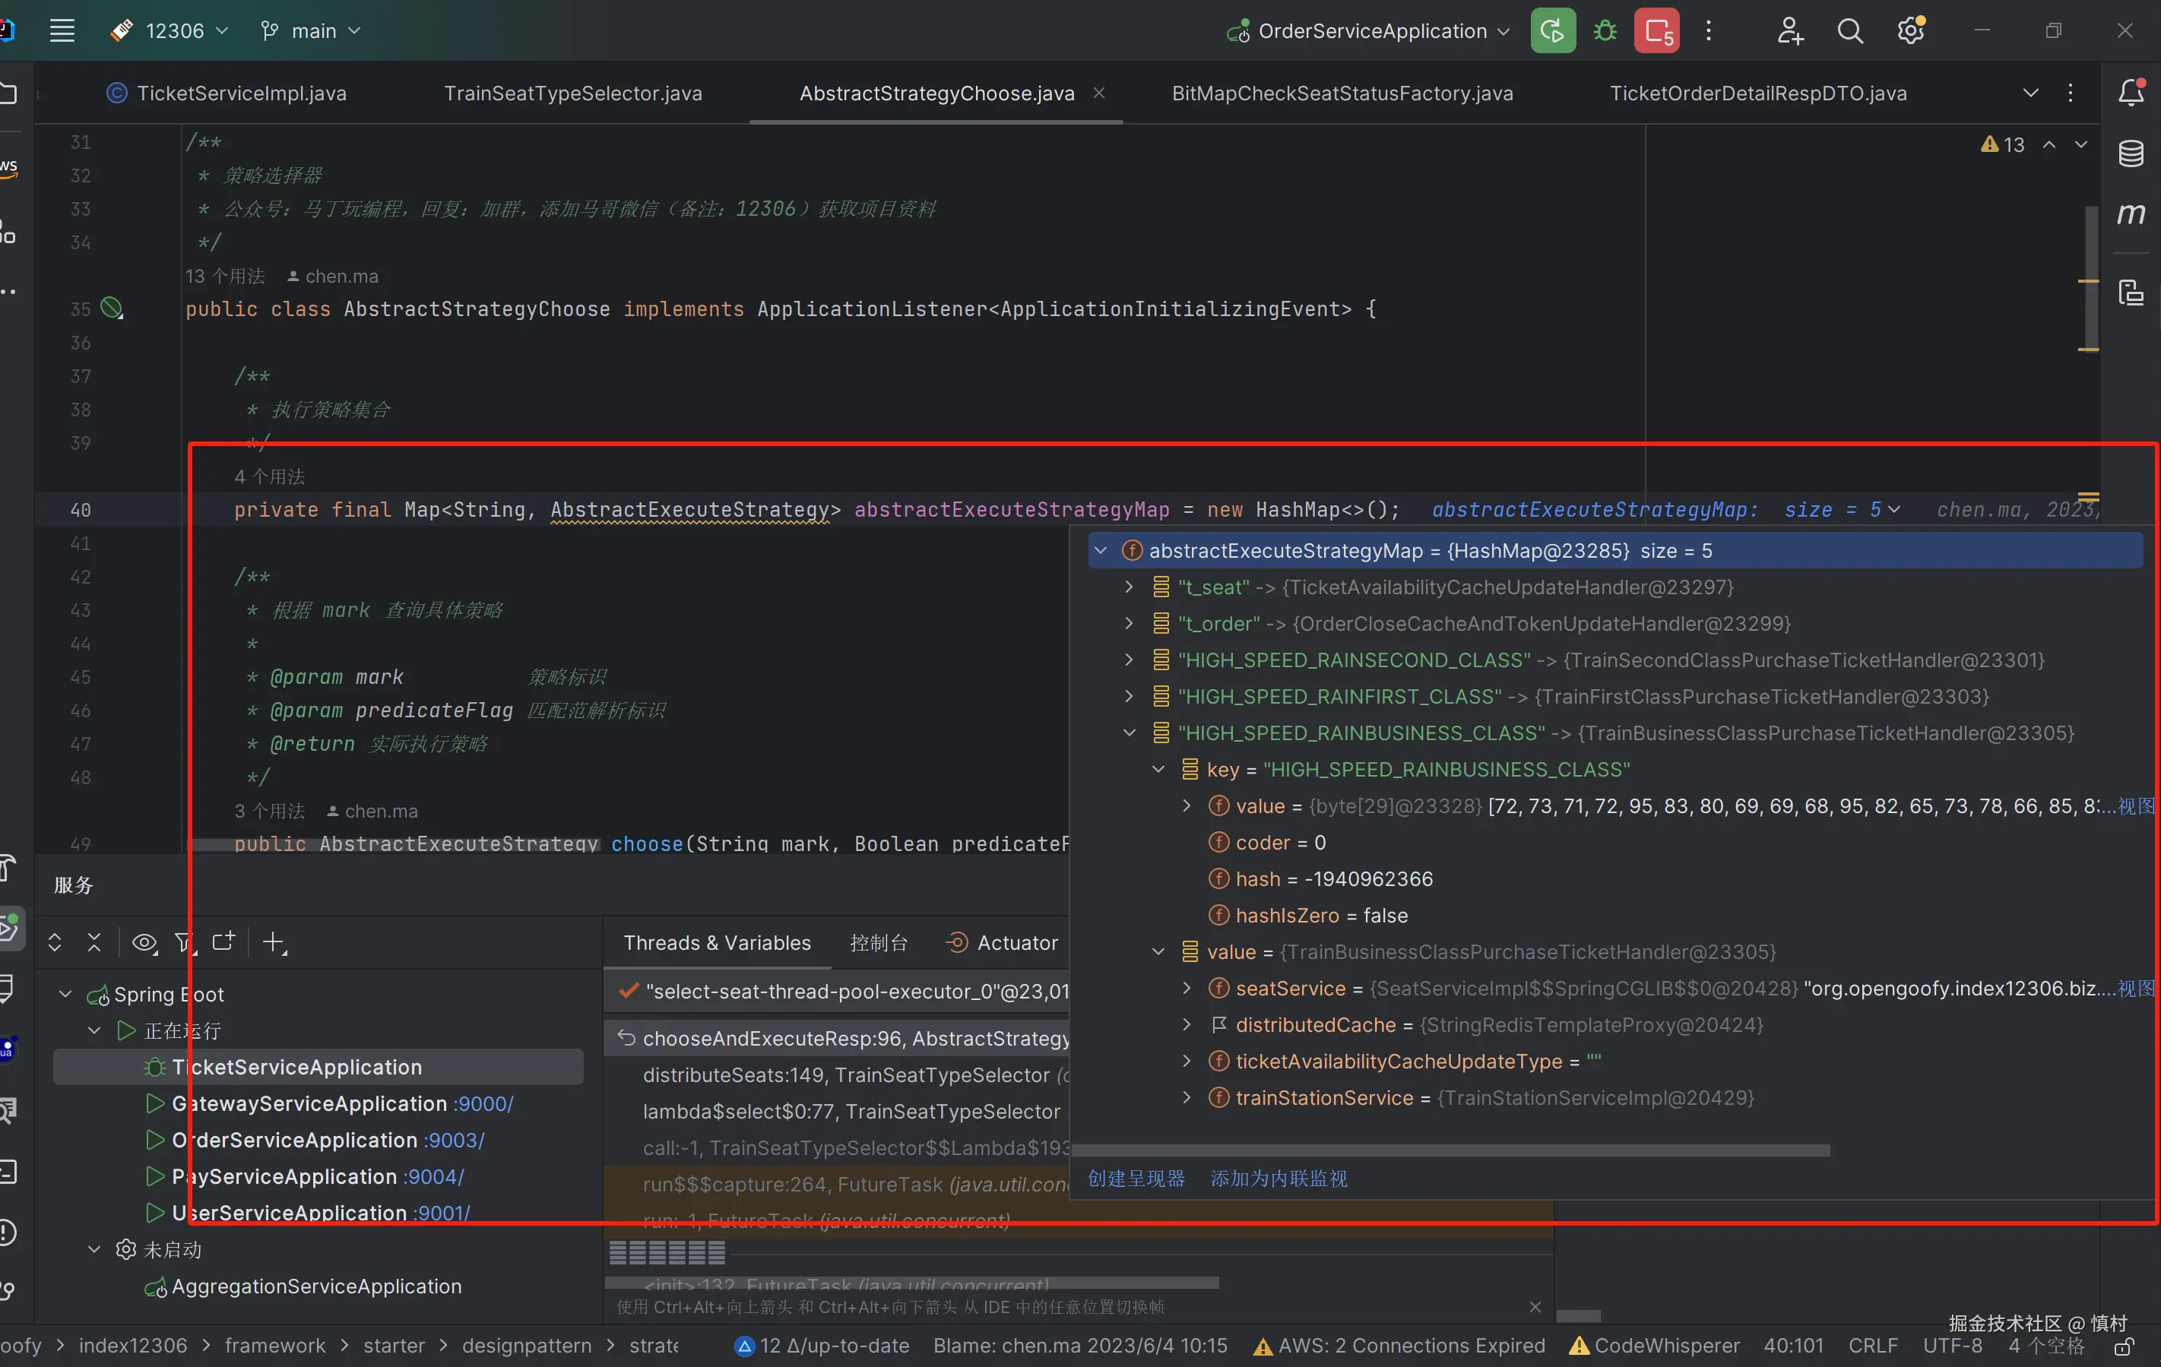Switch to the TrainSeatTypeSelector.java tab
This screenshot has height=1367, width=2161.
[x=572, y=93]
